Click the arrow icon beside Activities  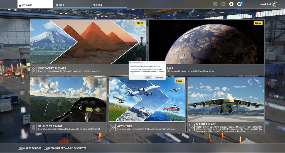tap(113, 128)
